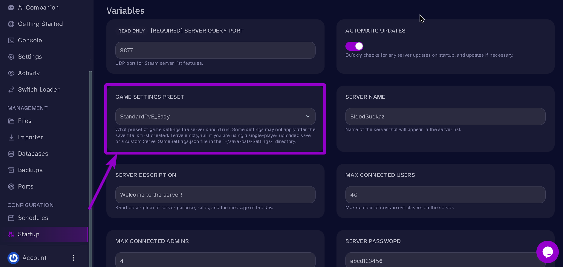Click the Importer download icon
The image size is (563, 267).
click(x=11, y=137)
